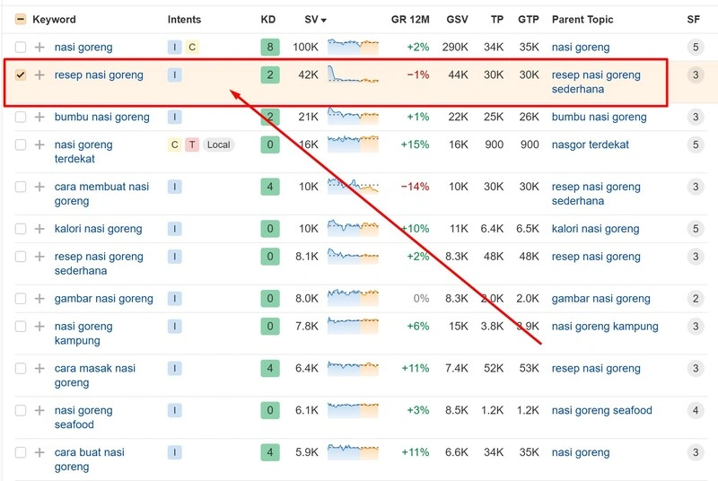
Task: Check the nasi goreng row checkbox
Action: [x=21, y=48]
